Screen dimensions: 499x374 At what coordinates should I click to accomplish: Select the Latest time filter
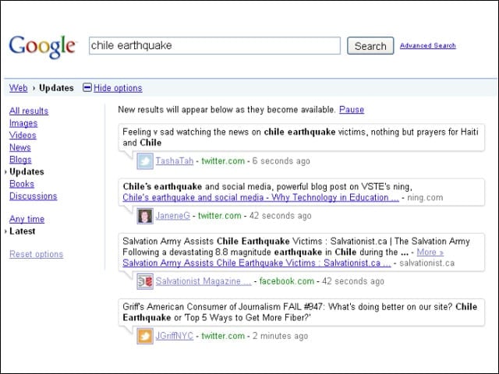click(x=23, y=231)
